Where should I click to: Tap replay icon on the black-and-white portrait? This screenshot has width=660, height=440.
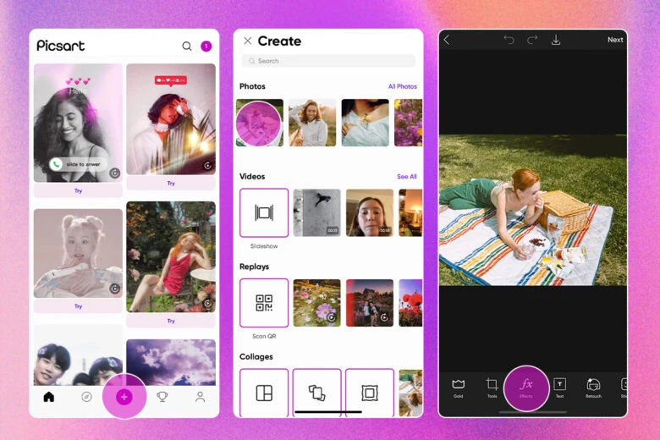coord(114,173)
